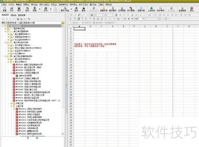This screenshot has height=147, width=199.
Task: Click the 打开 (Open) toolbar icon
Action: 12,9
